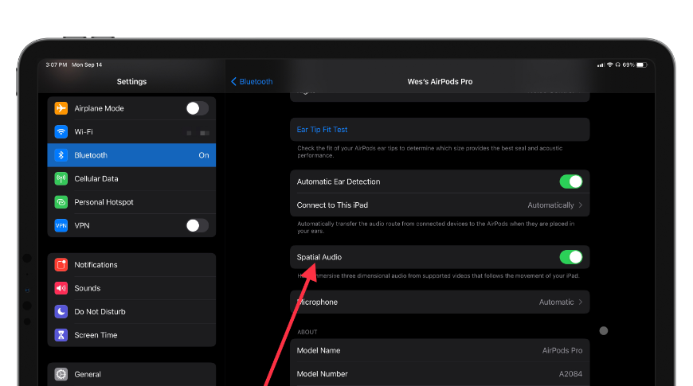Viewport: 693px width, 386px height.
Task: Tap the battery indicator in status bar
Action: tap(641, 64)
